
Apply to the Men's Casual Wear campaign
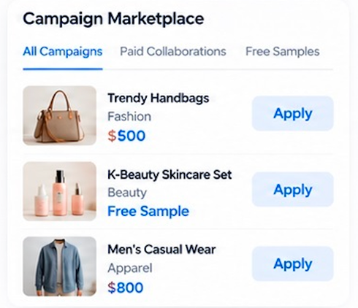293,263
